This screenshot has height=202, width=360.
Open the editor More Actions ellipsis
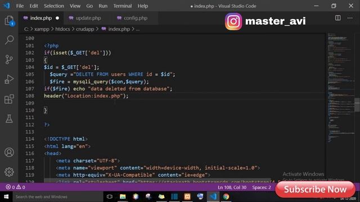pos(350,18)
